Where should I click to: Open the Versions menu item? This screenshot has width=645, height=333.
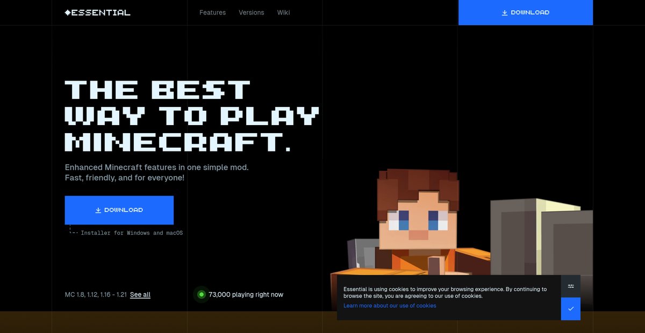tap(252, 12)
